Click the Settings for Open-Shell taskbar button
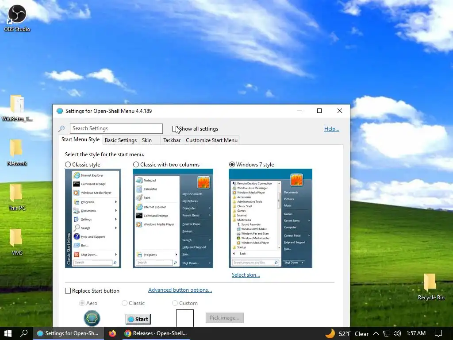Screen dimensions: 453x340 (68, 333)
